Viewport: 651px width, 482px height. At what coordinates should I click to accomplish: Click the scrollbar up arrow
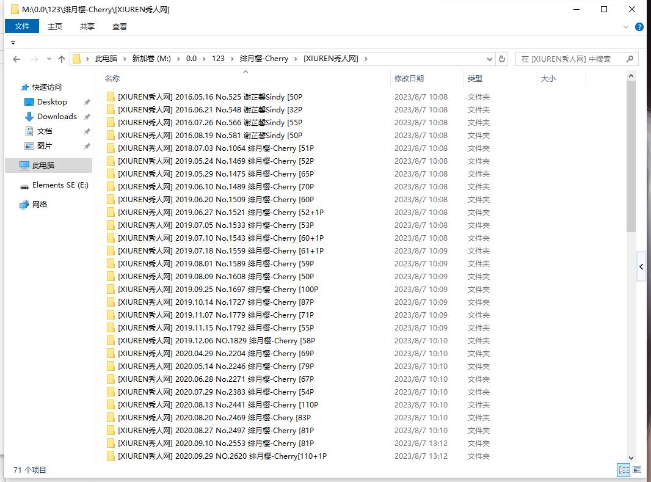click(631, 76)
